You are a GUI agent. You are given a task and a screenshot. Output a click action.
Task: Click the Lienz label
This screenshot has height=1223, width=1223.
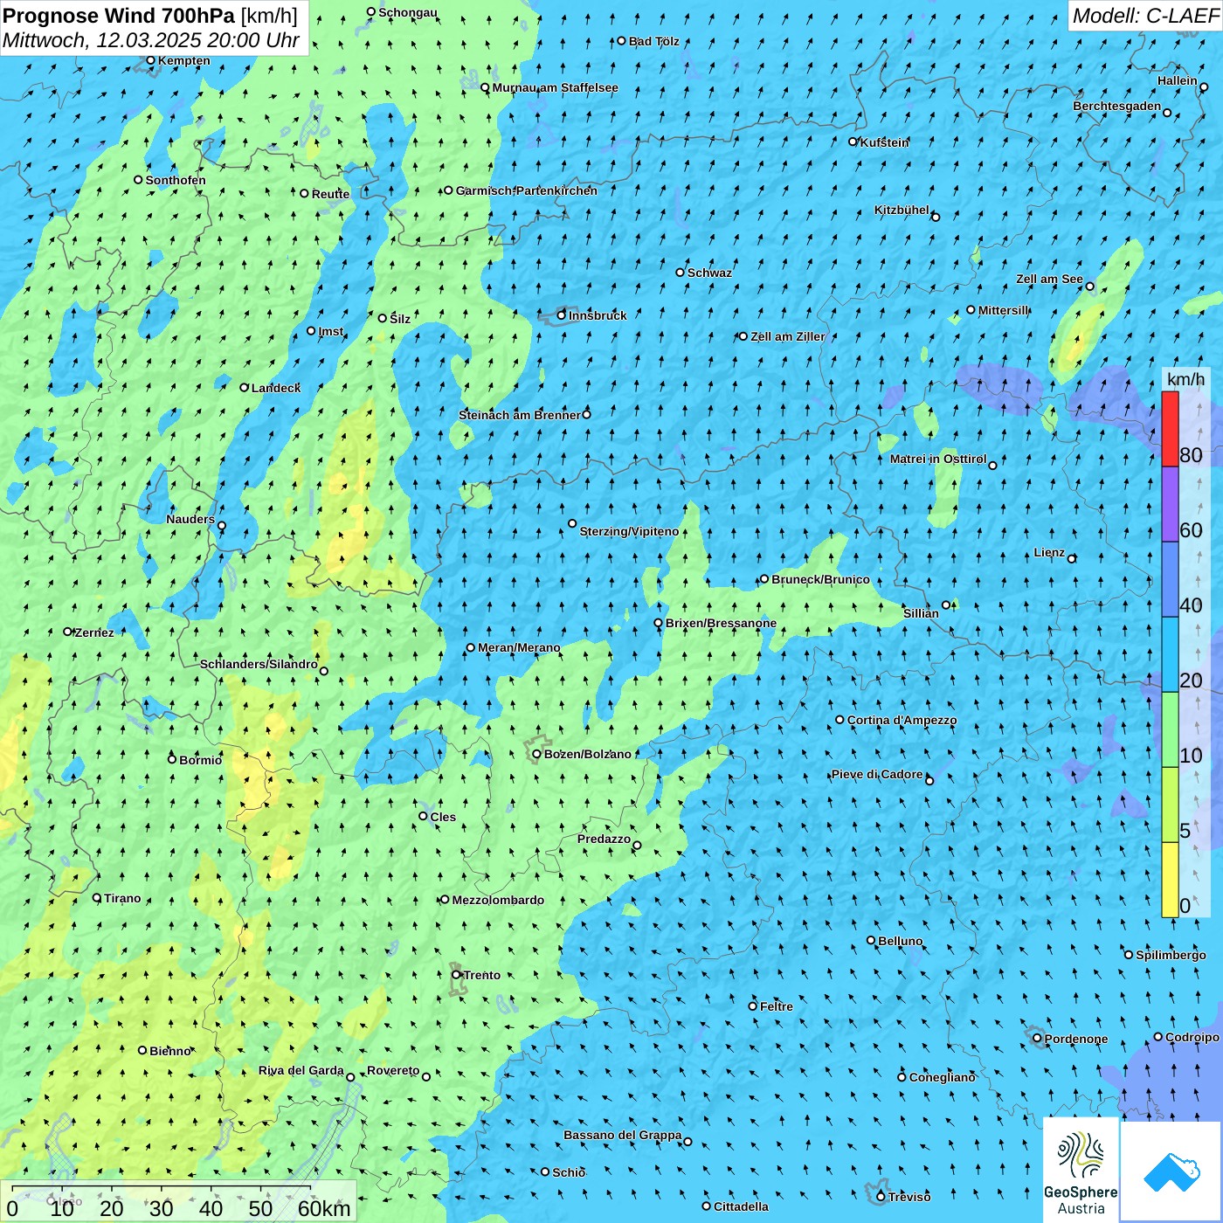pos(1049,552)
